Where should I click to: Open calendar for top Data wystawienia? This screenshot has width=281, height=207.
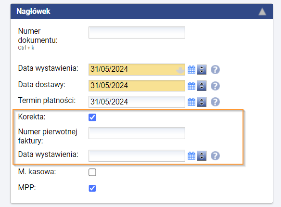(192, 69)
